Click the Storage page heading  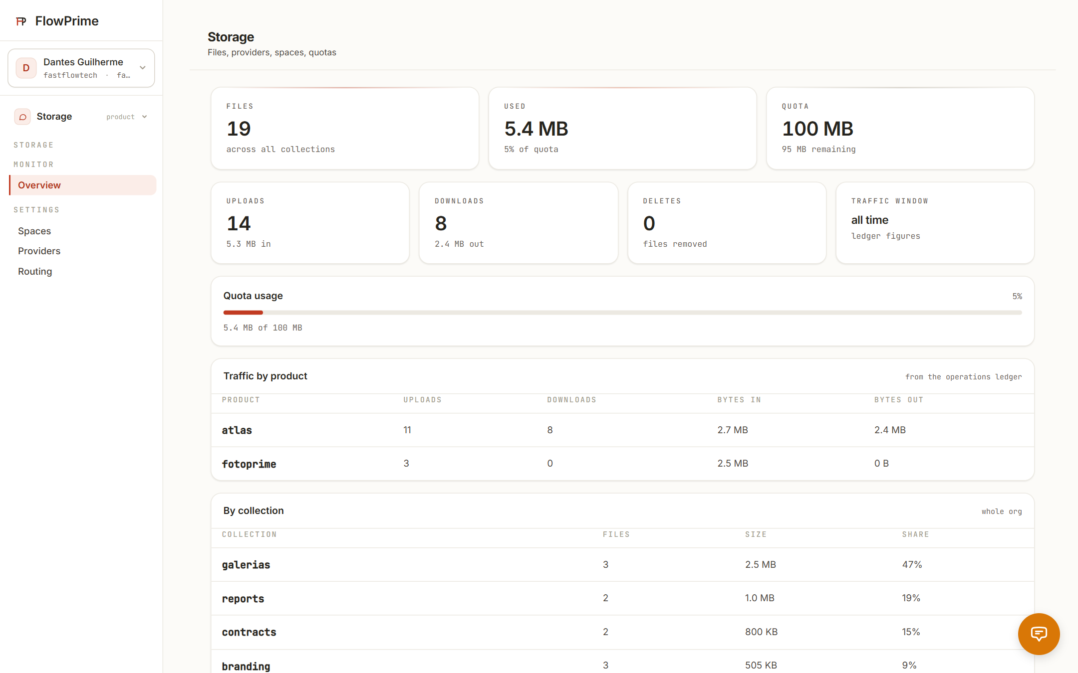231,37
